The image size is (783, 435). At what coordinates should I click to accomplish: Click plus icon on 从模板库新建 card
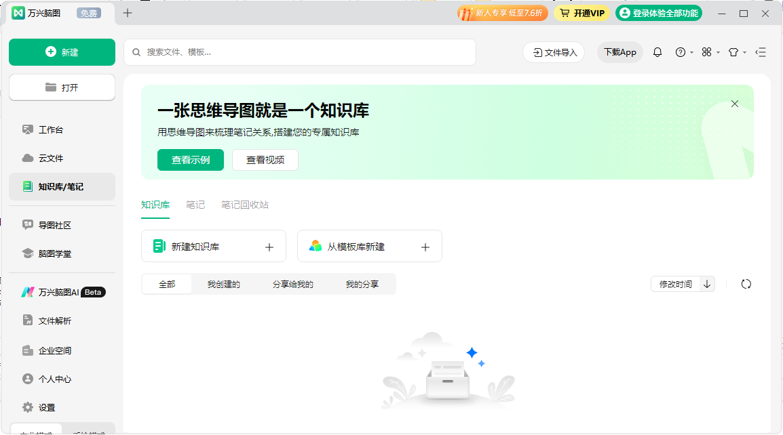pyautogui.click(x=425, y=247)
